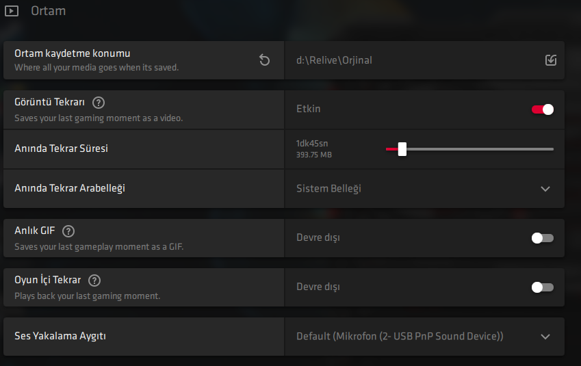The height and width of the screenshot is (366, 581).
Task: Click the Anında Tekrar Süresi slider handle
Action: (402, 149)
